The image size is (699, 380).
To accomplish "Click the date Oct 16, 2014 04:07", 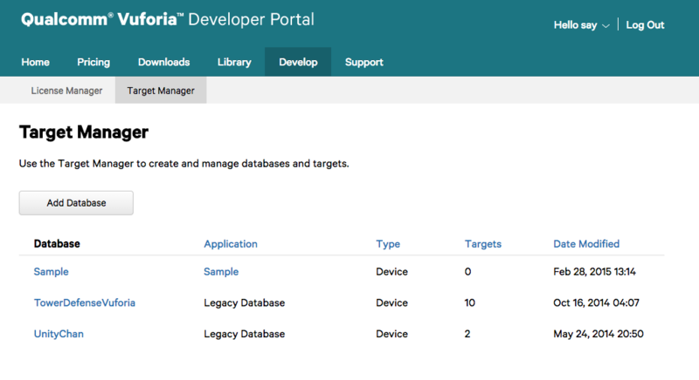I will point(597,302).
